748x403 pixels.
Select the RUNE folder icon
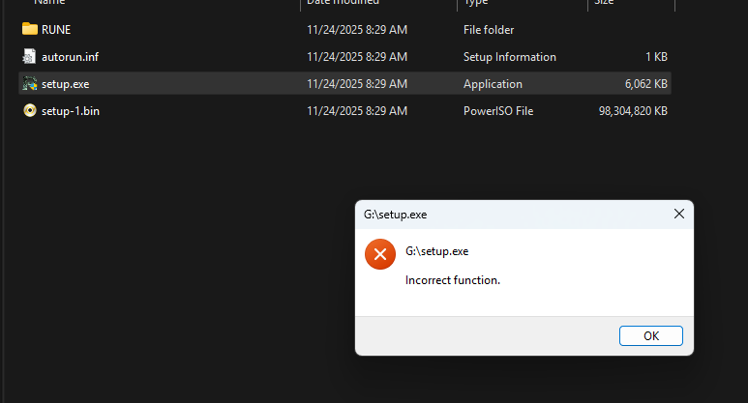pos(30,30)
